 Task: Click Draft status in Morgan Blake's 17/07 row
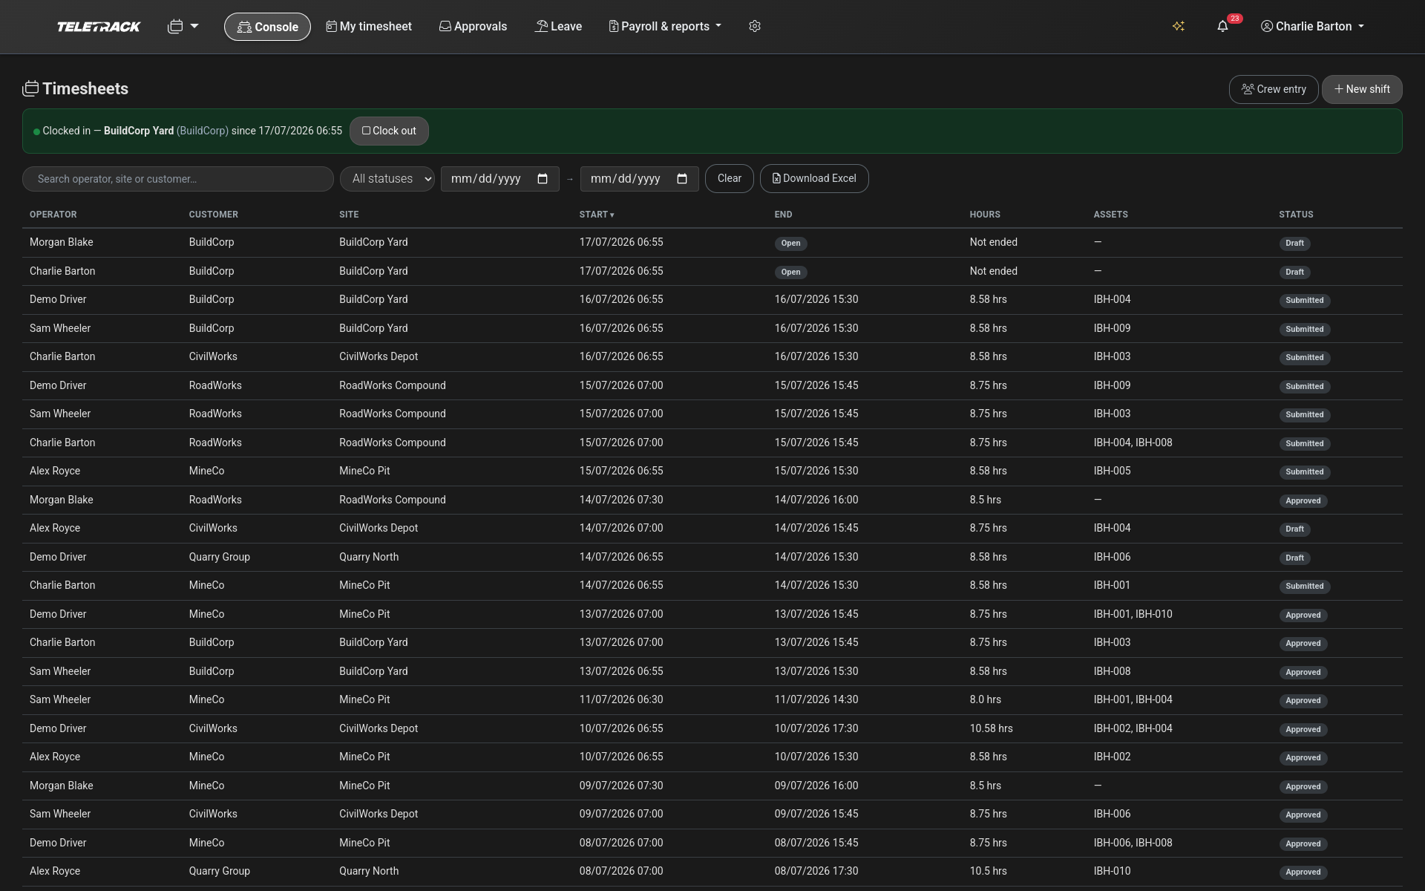pos(1294,244)
